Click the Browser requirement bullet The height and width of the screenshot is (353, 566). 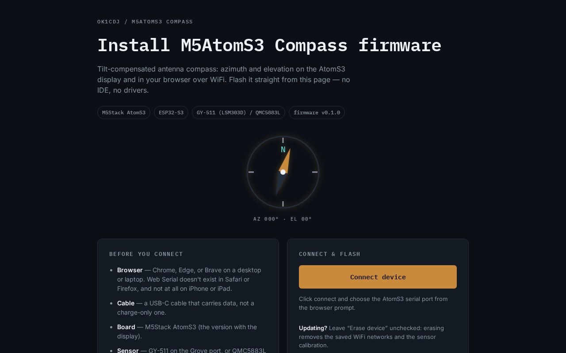coord(192,279)
